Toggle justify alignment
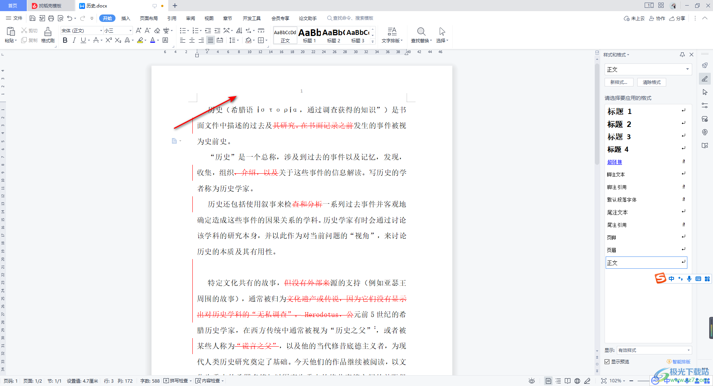The width and height of the screenshot is (713, 386). coord(211,40)
